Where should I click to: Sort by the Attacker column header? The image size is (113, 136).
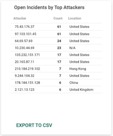click(x=20, y=18)
